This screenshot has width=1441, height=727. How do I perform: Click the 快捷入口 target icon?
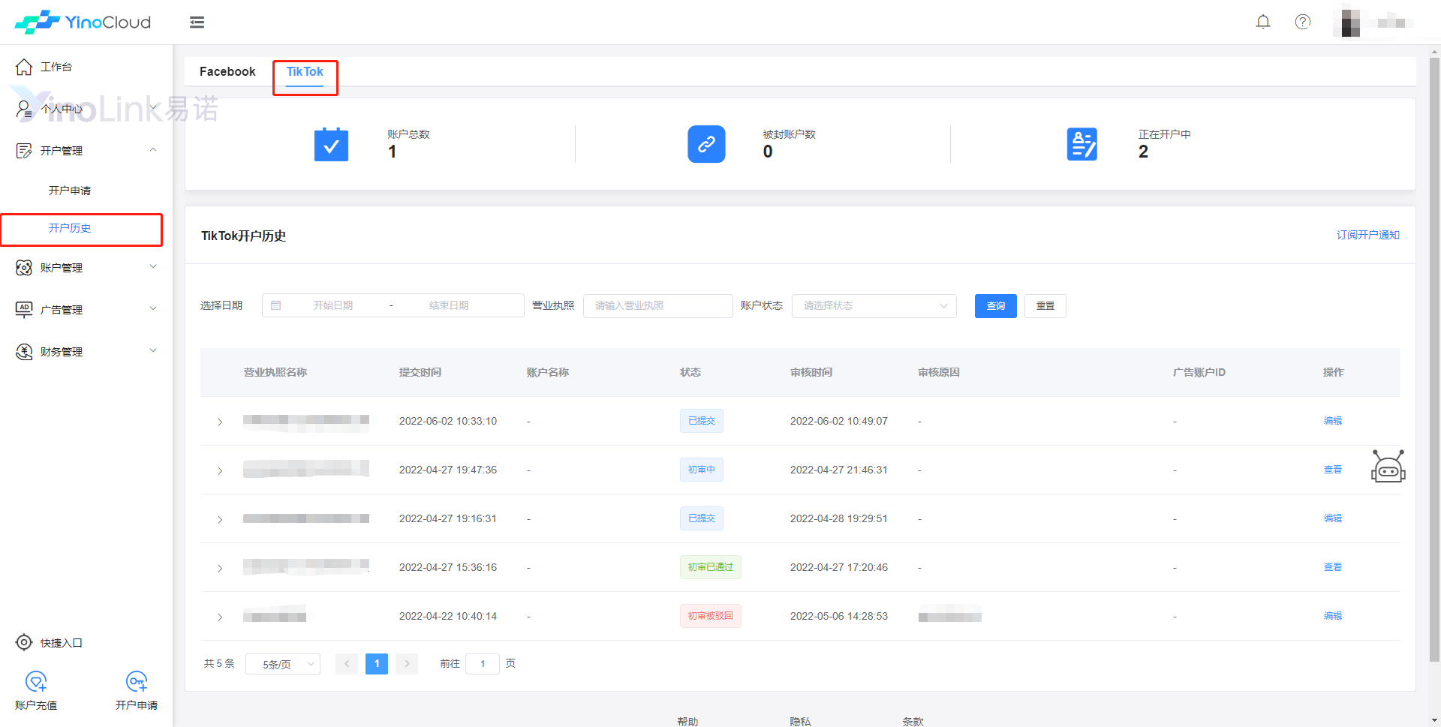24,642
